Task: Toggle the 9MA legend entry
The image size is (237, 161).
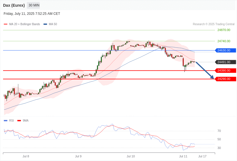Action: (23, 120)
